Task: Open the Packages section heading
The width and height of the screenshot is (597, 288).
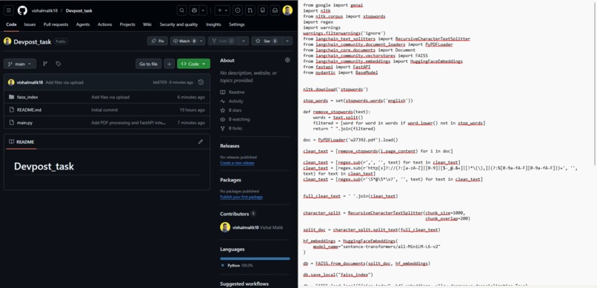Action: tap(230, 180)
